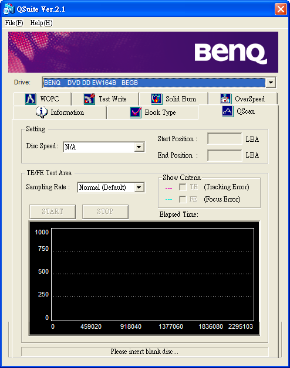Open the Information tab
The height and width of the screenshot is (368, 290).
point(60,113)
